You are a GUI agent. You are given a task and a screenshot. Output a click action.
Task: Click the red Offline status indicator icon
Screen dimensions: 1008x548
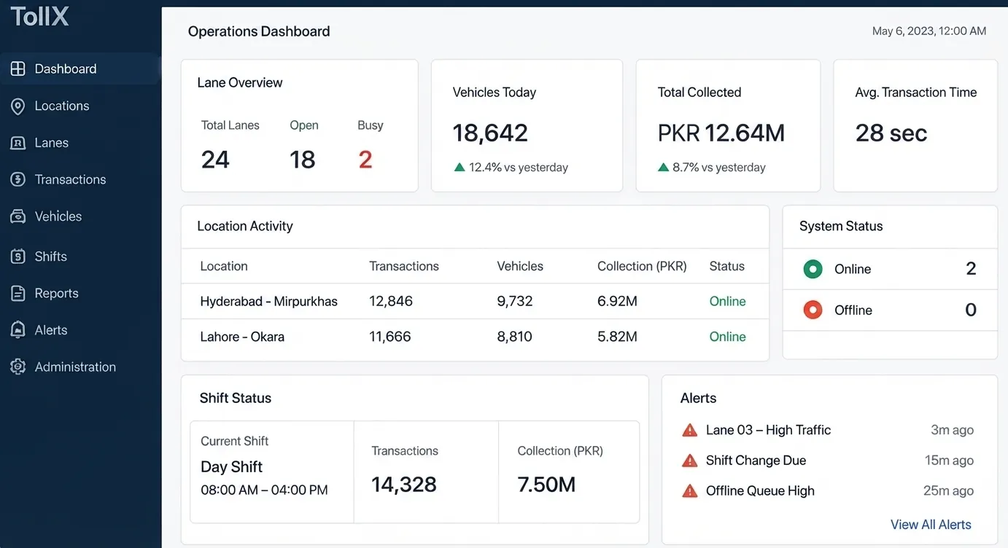click(813, 310)
